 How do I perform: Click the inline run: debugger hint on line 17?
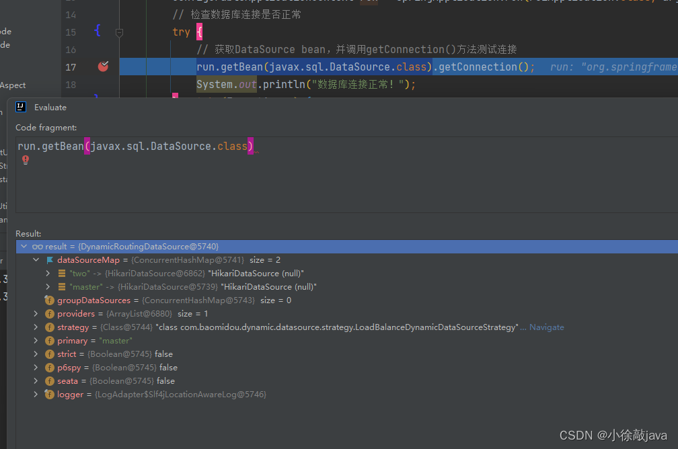point(613,67)
